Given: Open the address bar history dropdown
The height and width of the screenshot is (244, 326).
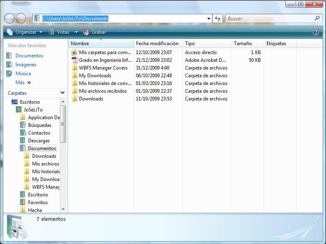Looking at the screenshot, I should [x=209, y=19].
